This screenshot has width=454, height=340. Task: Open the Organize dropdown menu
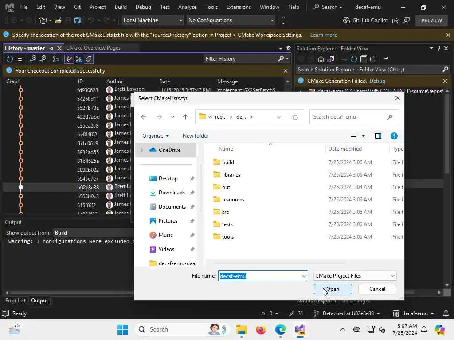coord(156,136)
